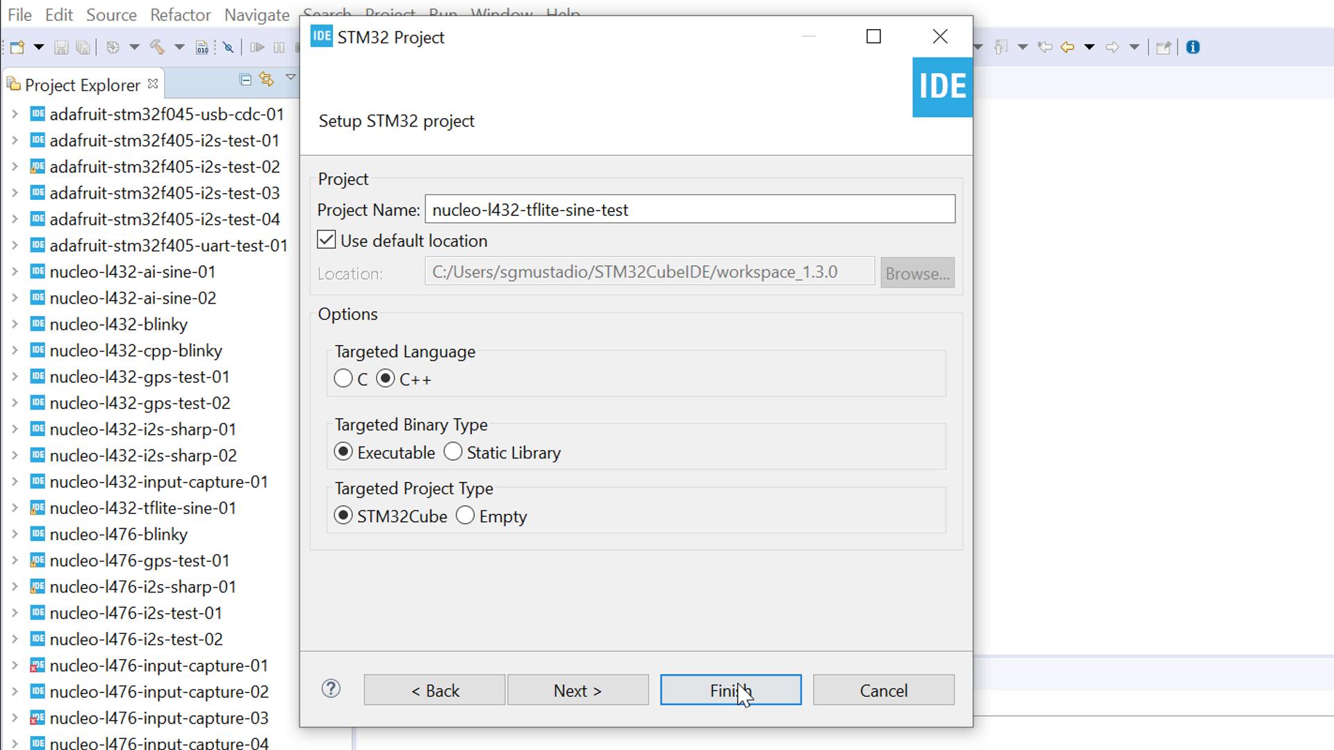The image size is (1334, 750).
Task: Expand the nucleo-l432-gps-test-01 project
Action: [15, 376]
